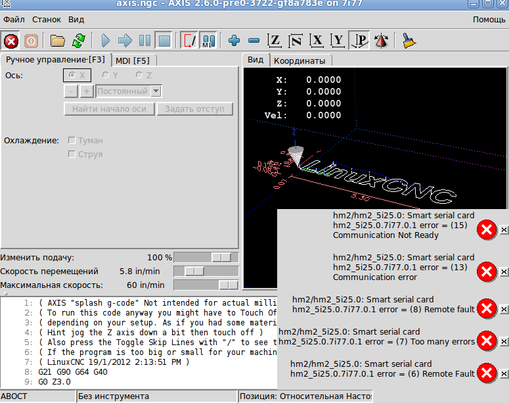Click Vel: 0.0000 velocity readout
The image size is (509, 403).
pyautogui.click(x=303, y=115)
